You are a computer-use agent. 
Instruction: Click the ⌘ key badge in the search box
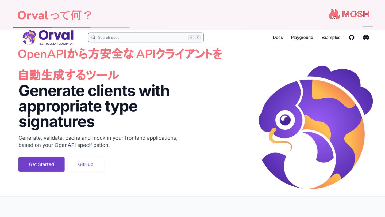[x=191, y=38]
